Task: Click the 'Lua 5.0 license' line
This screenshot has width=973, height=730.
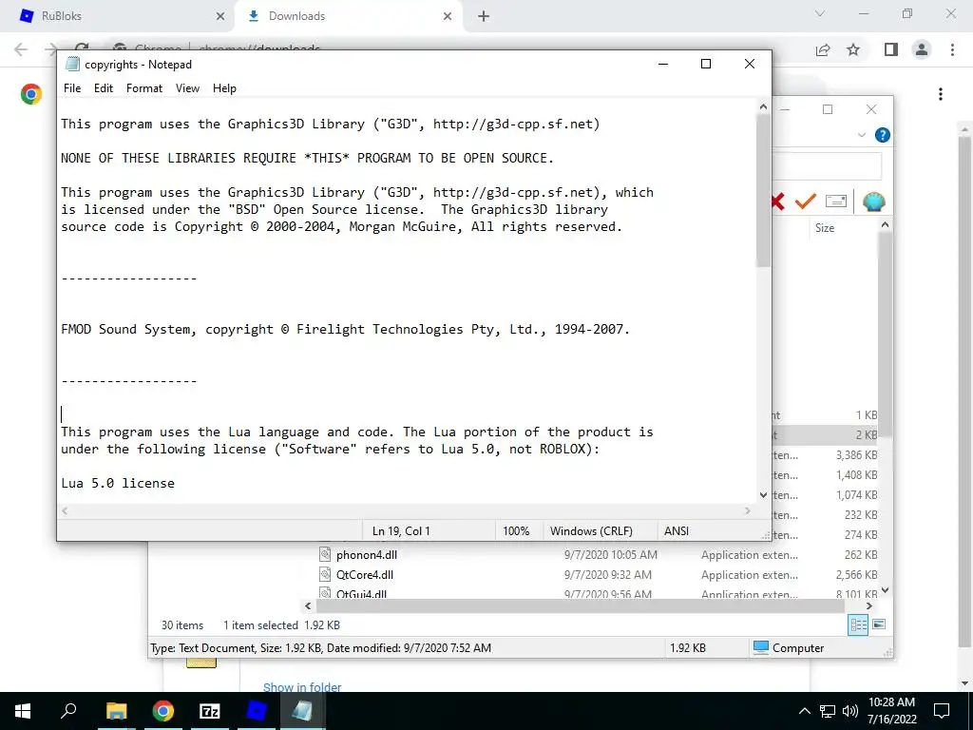Action: click(118, 483)
